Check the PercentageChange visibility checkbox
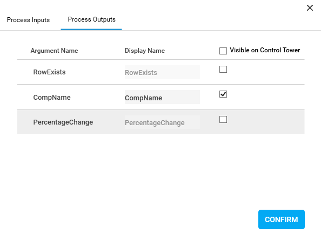The height and width of the screenshot is (241, 321). pyautogui.click(x=223, y=120)
